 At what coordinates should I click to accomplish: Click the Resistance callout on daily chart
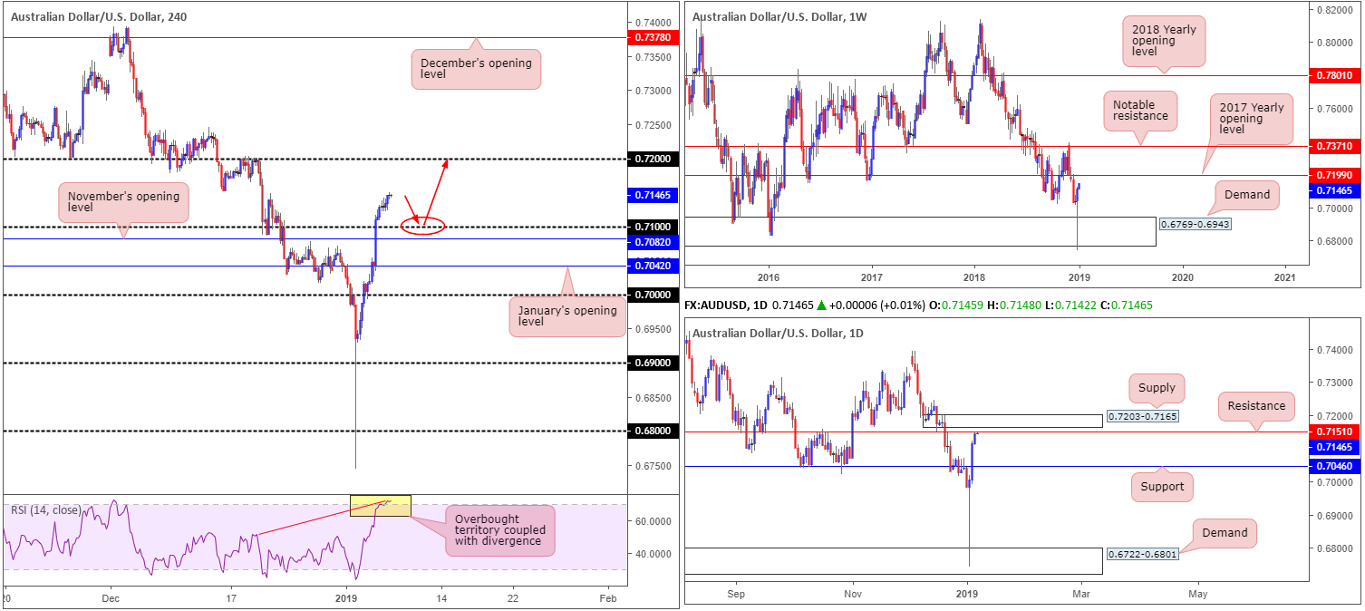pos(1257,406)
